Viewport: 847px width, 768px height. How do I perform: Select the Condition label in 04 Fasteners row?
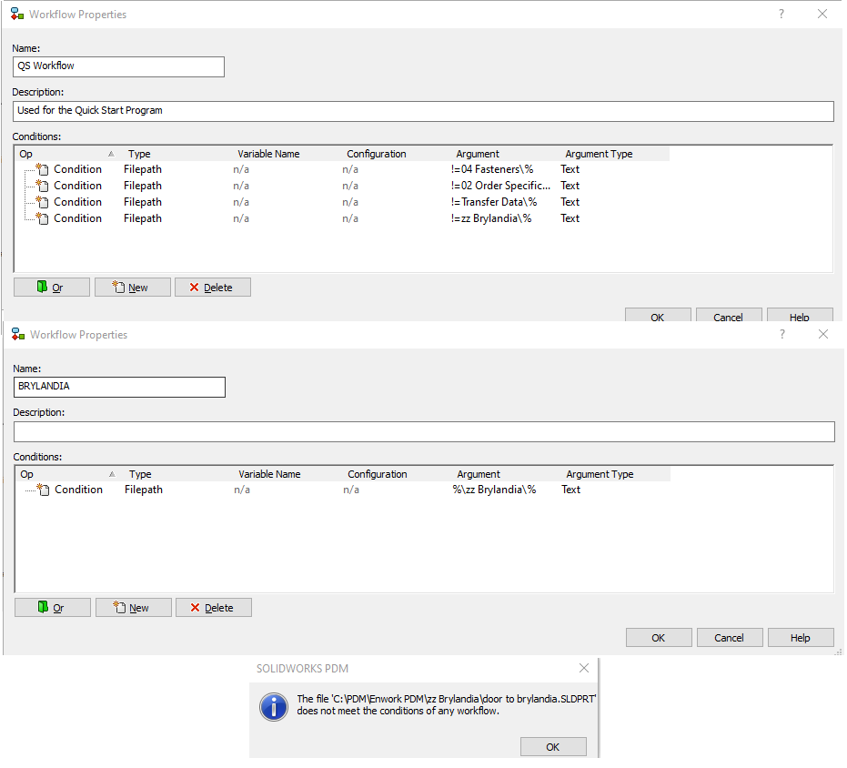click(78, 169)
